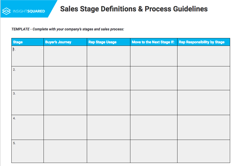Click the stage 4 cell

(x=28, y=127)
